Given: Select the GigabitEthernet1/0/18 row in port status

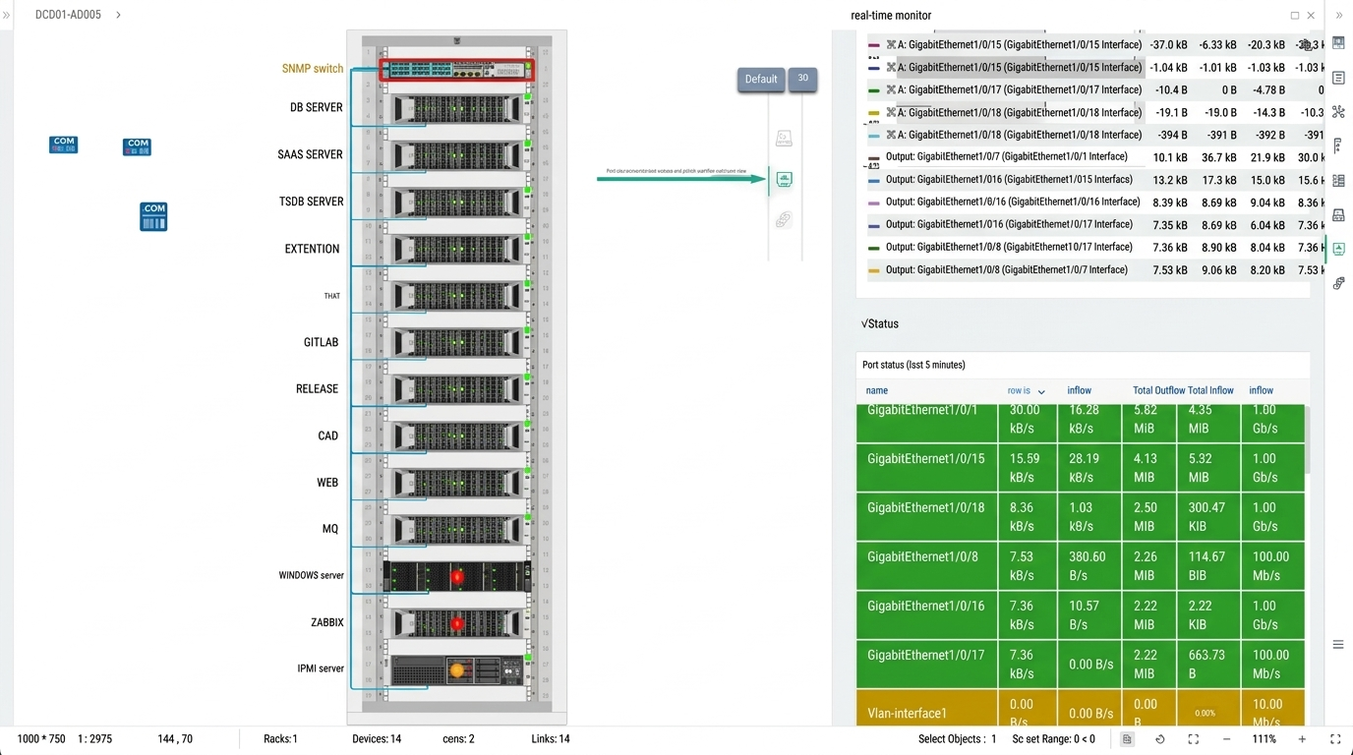Looking at the screenshot, I should click(x=1080, y=517).
